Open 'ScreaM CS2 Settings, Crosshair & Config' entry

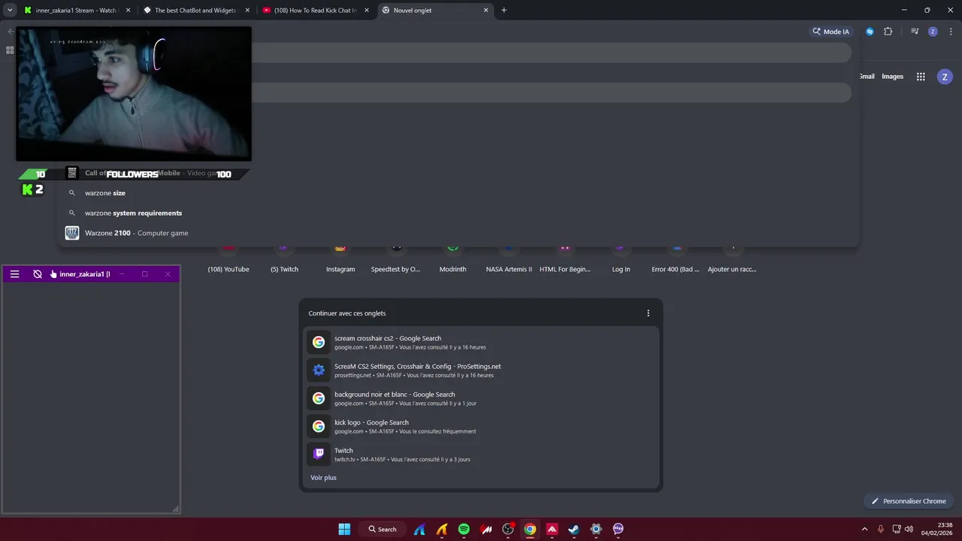click(x=481, y=370)
